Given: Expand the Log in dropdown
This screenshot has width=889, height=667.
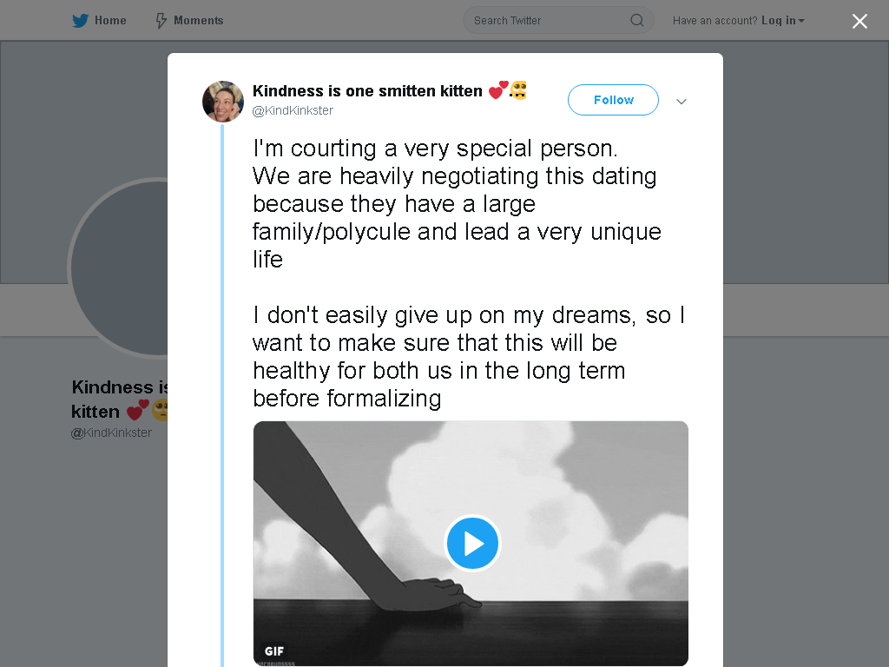Looking at the screenshot, I should pos(782,21).
